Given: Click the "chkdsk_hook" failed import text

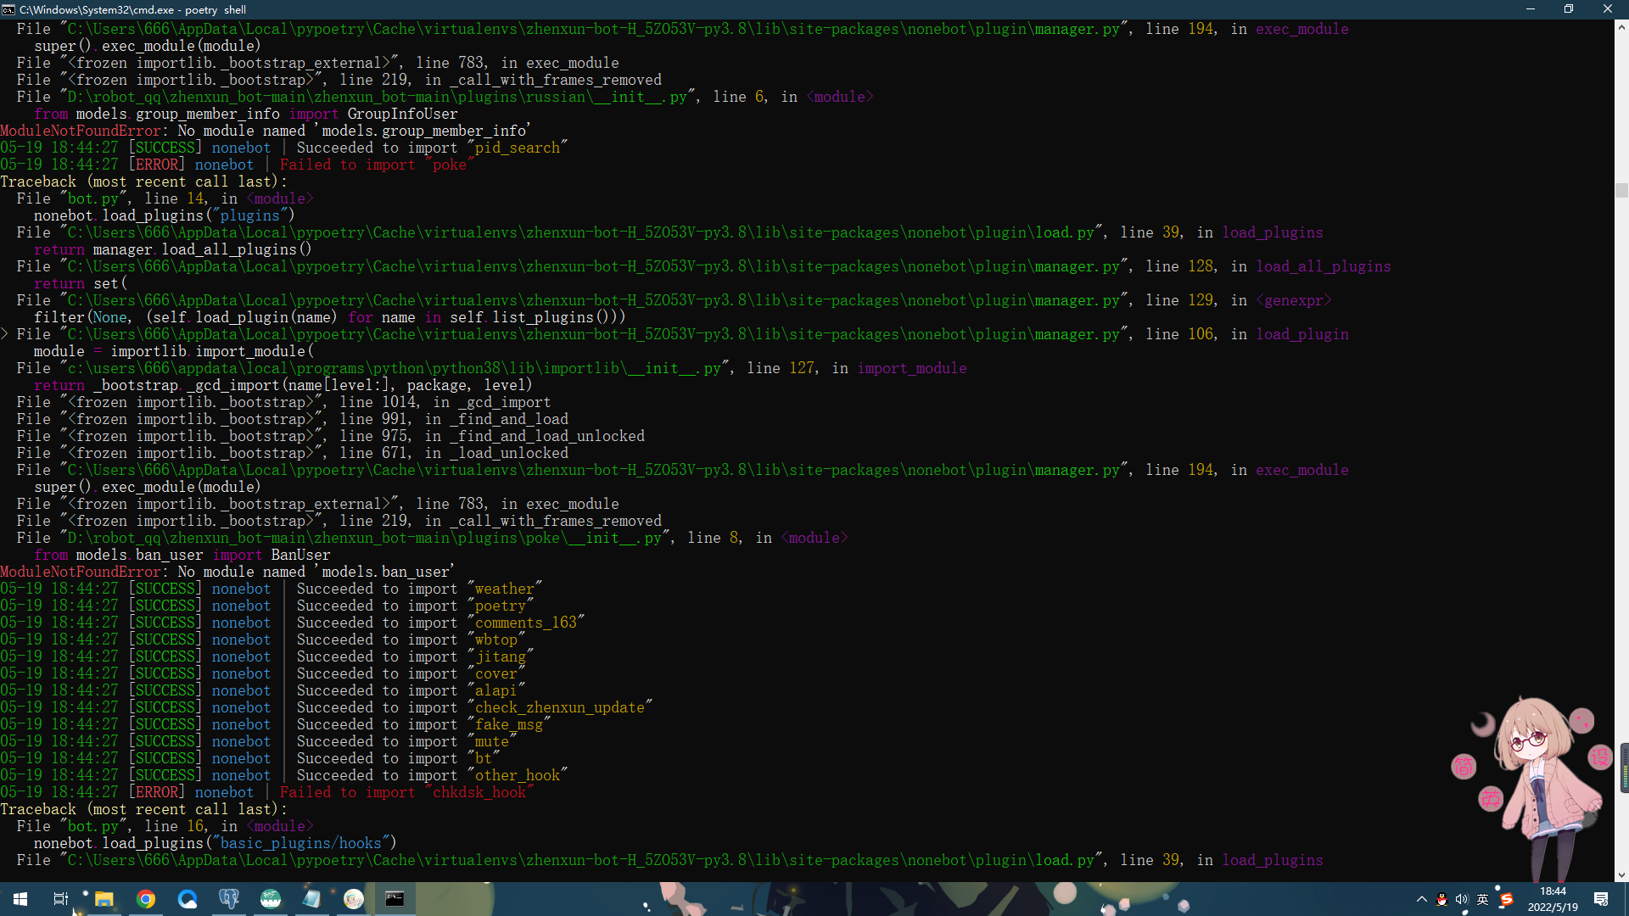Looking at the screenshot, I should click(x=479, y=792).
